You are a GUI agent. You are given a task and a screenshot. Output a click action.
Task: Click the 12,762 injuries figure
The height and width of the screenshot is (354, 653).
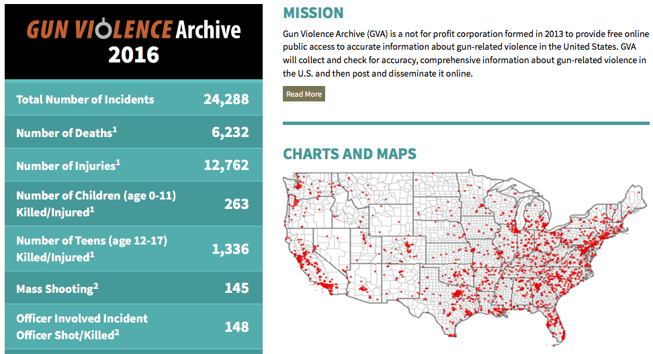pyautogui.click(x=226, y=165)
